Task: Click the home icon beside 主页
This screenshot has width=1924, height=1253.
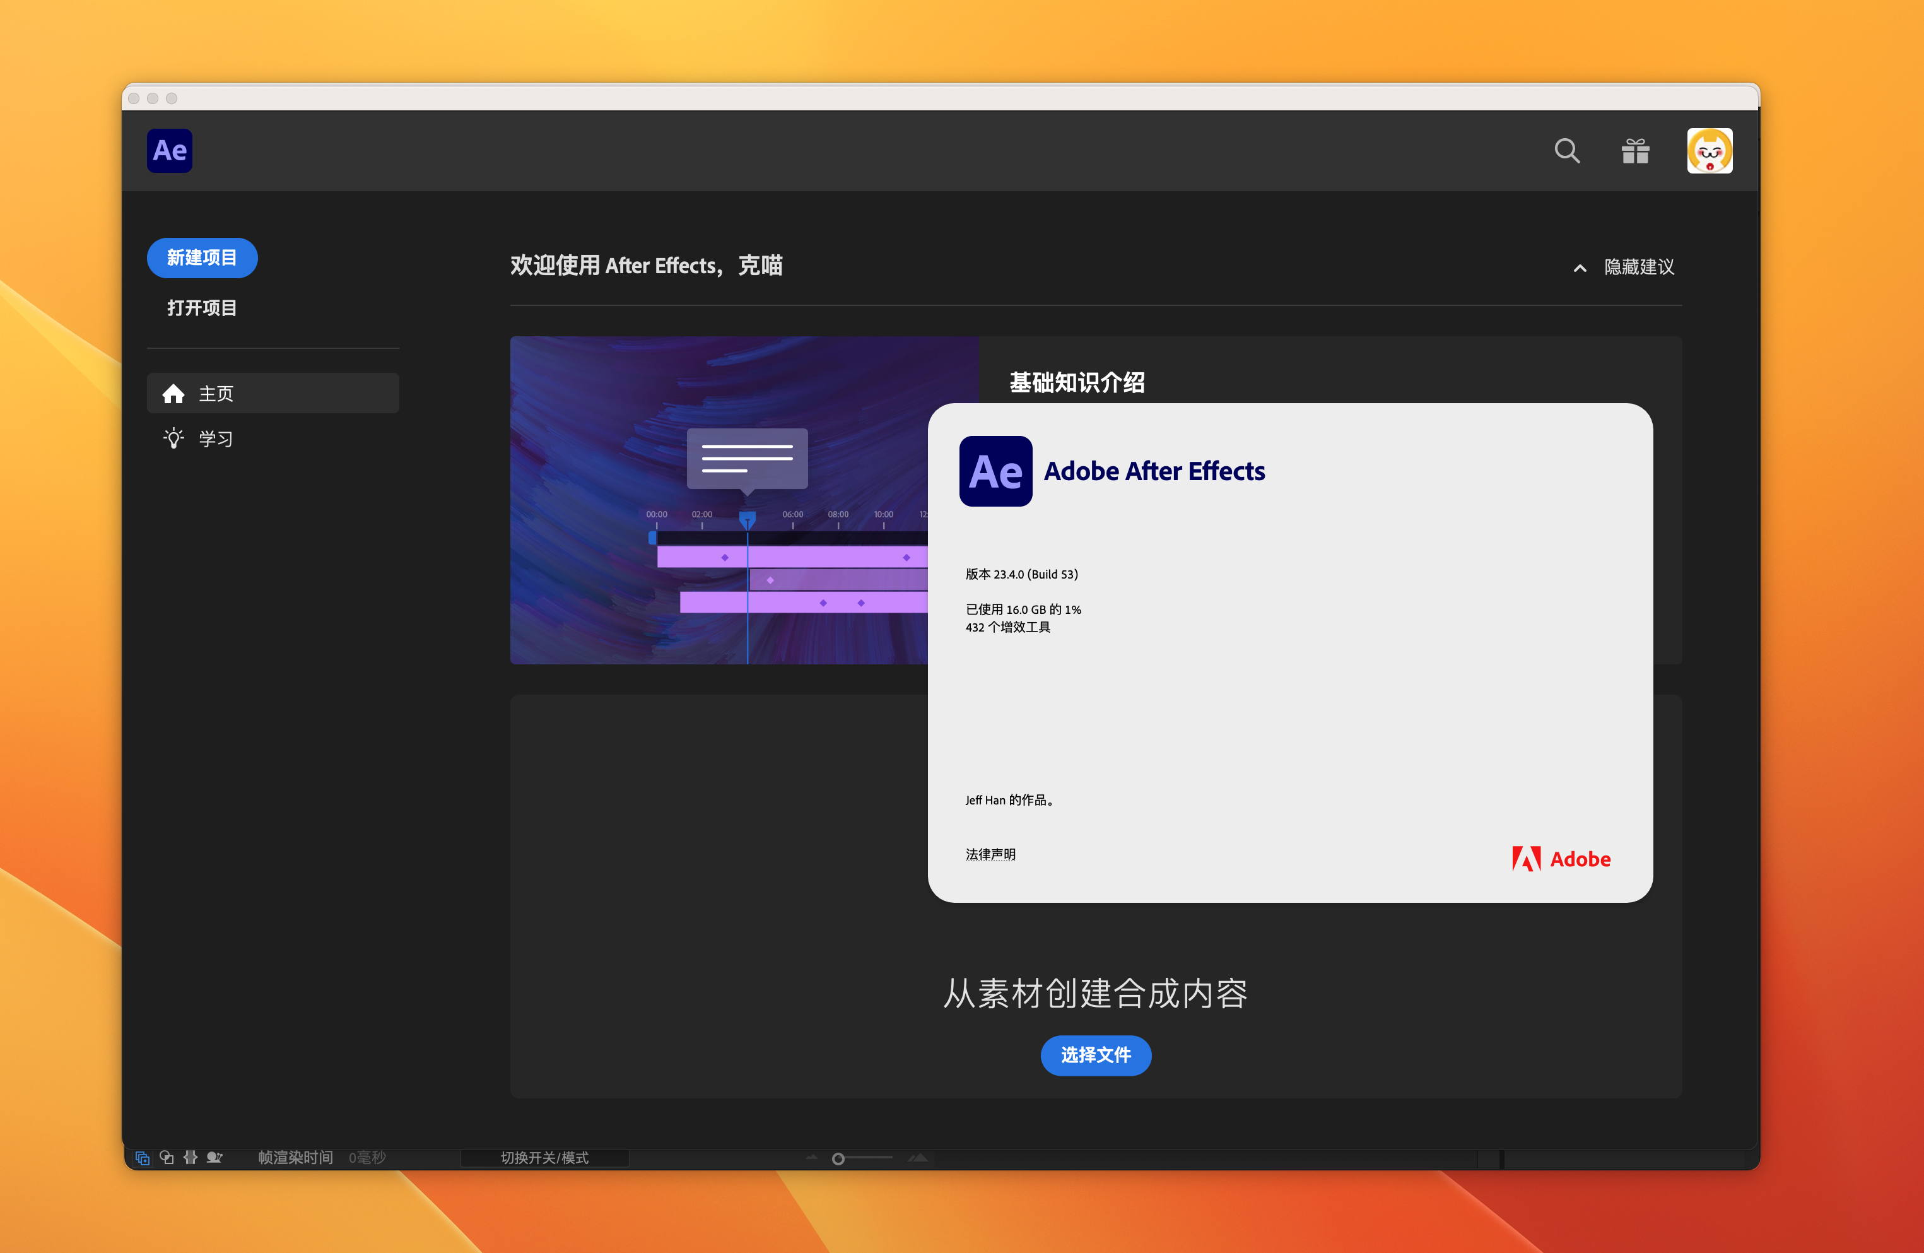Action: click(x=174, y=394)
